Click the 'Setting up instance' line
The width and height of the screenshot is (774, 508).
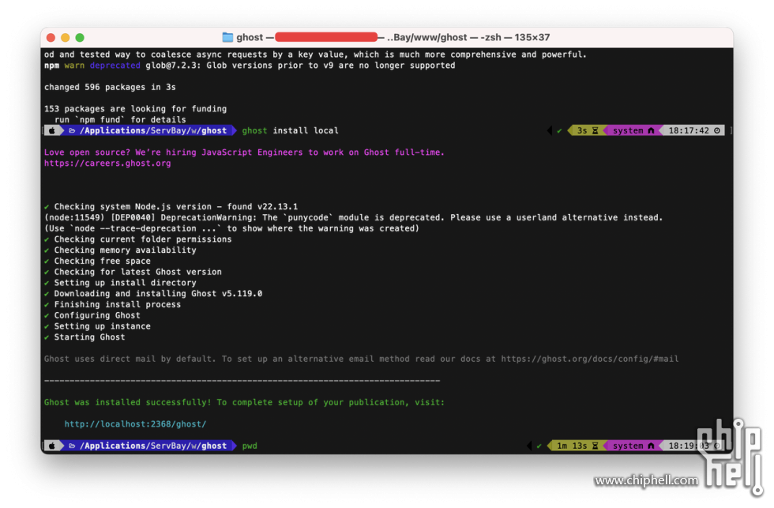pos(97,326)
